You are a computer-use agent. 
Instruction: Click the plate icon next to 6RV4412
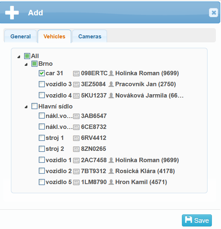coord(76,138)
